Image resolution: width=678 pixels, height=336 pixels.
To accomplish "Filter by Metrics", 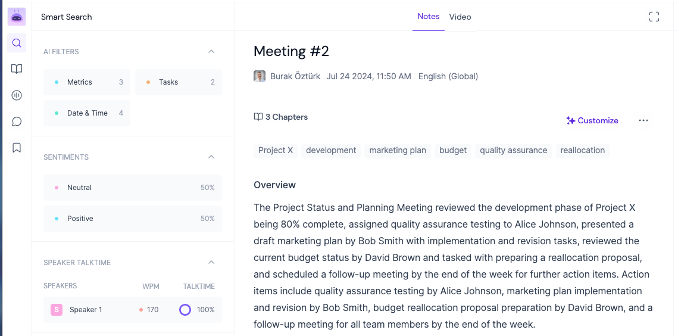I will coord(87,82).
